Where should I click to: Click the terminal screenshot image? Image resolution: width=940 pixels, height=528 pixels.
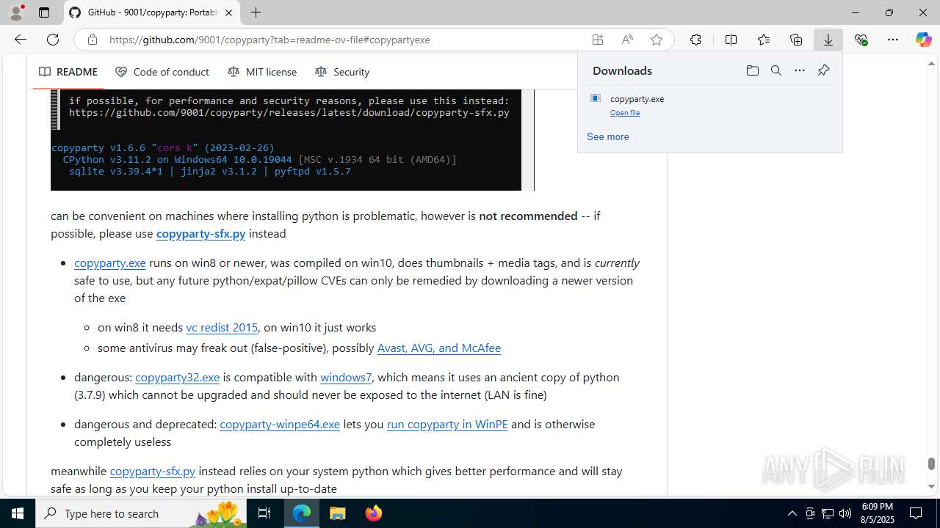(x=292, y=140)
